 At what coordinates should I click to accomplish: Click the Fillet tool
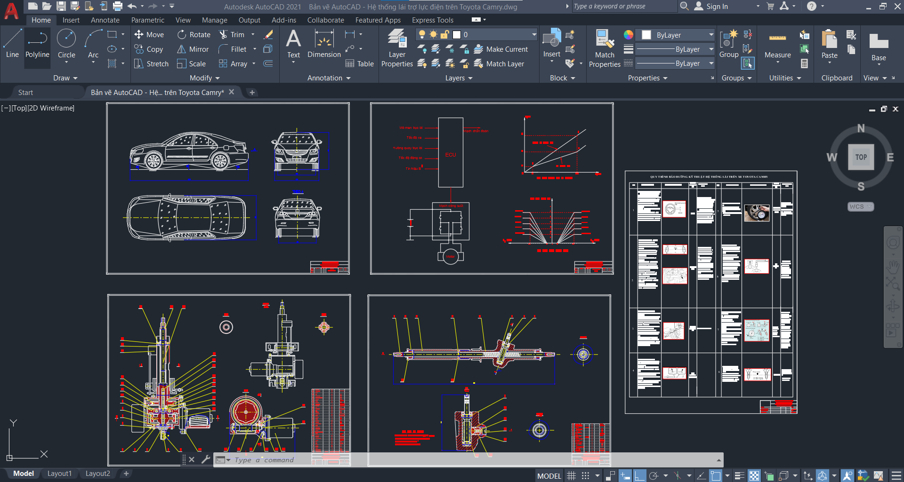pos(233,49)
